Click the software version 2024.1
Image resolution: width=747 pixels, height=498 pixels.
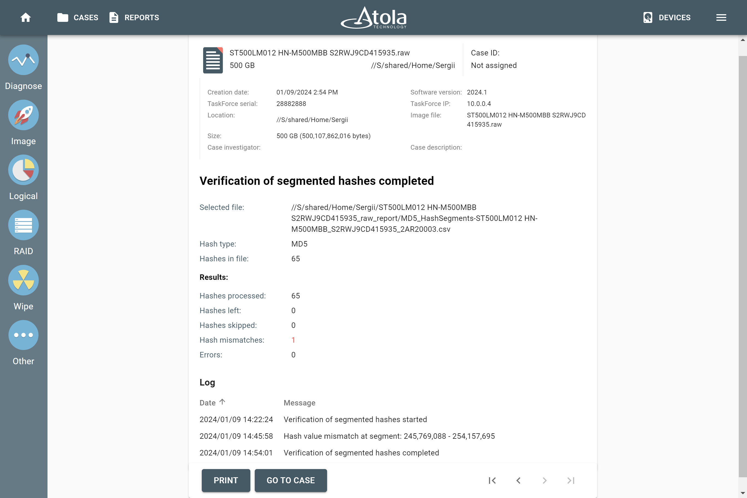(476, 92)
